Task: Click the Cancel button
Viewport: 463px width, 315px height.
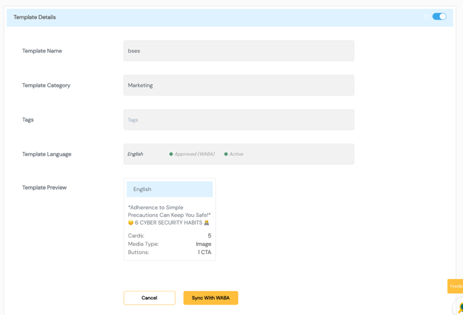Action: (x=149, y=298)
